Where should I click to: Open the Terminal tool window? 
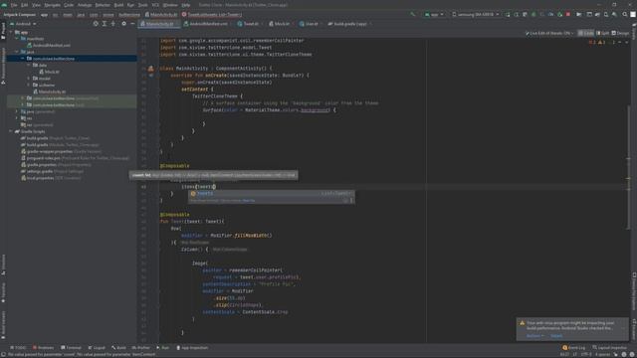coord(71,348)
